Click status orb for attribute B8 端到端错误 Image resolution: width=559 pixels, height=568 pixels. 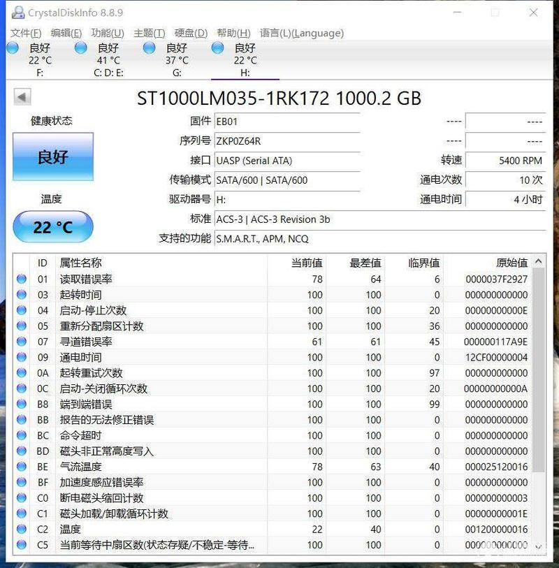coord(22,404)
